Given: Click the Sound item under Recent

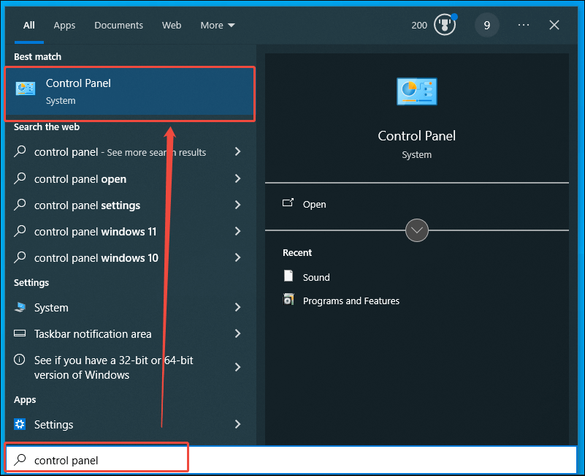Looking at the screenshot, I should coord(314,276).
